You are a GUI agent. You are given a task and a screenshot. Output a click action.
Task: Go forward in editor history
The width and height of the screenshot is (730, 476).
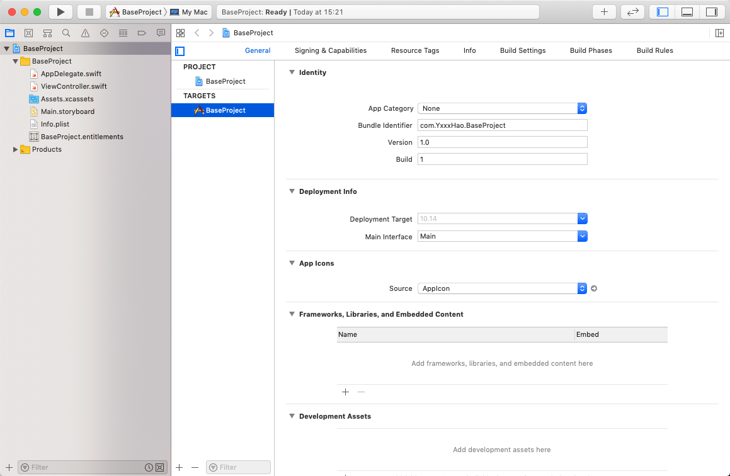(212, 33)
